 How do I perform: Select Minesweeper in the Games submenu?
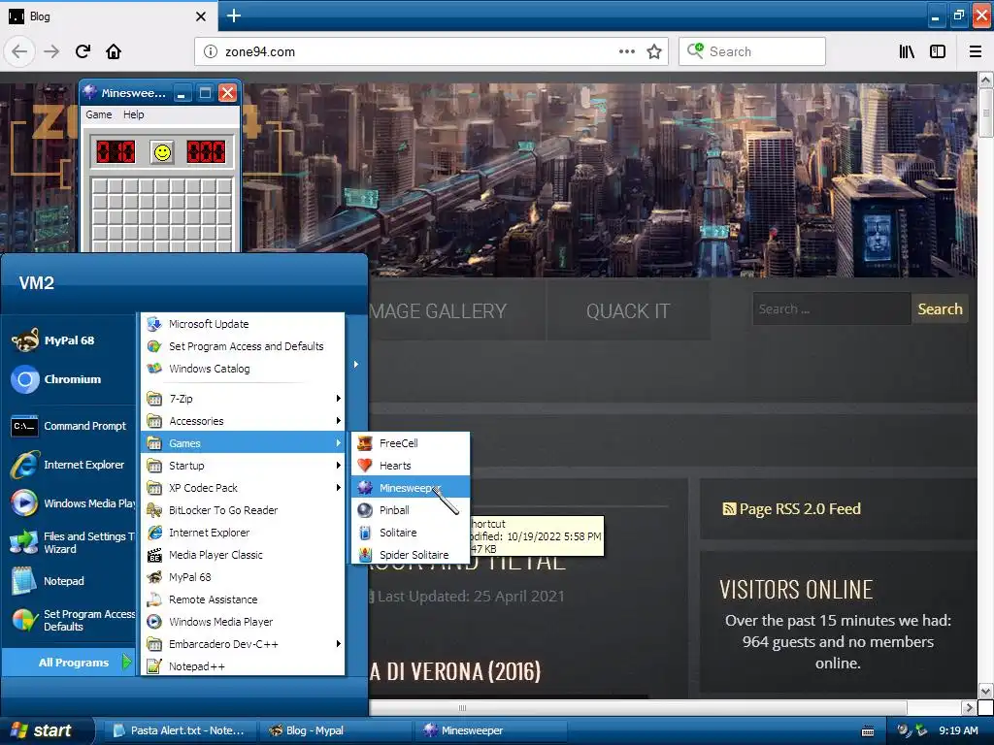coord(411,488)
